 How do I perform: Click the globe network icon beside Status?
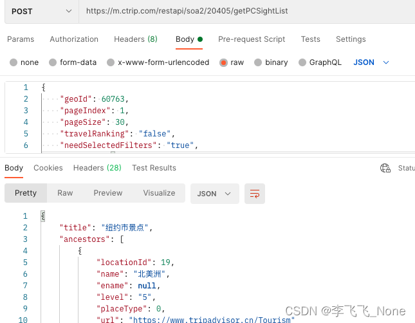click(385, 168)
